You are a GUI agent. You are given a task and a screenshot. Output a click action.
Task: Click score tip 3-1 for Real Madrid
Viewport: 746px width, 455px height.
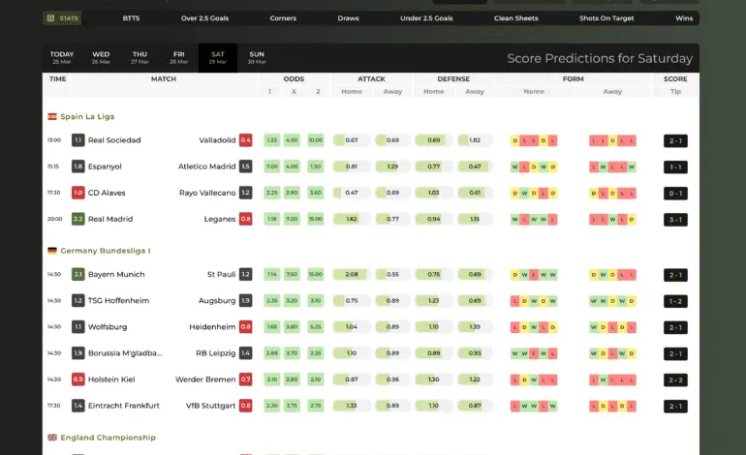click(675, 220)
